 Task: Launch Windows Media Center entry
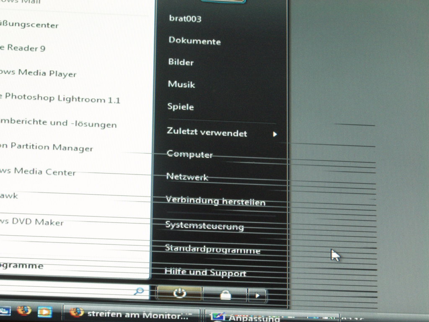[x=38, y=171]
